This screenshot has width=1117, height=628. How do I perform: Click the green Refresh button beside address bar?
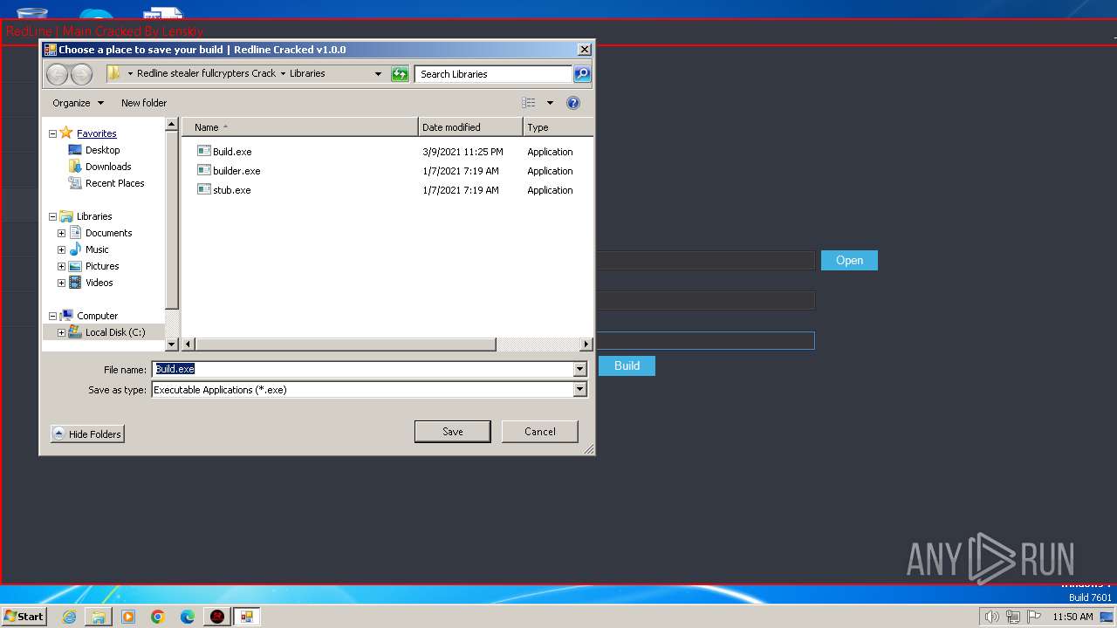pyautogui.click(x=400, y=74)
